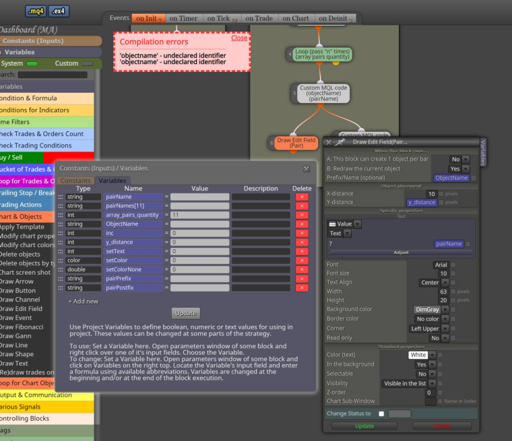Select the Custom MQL code objectName block
Image resolution: width=512 pixels, height=441 pixels.
click(x=323, y=94)
